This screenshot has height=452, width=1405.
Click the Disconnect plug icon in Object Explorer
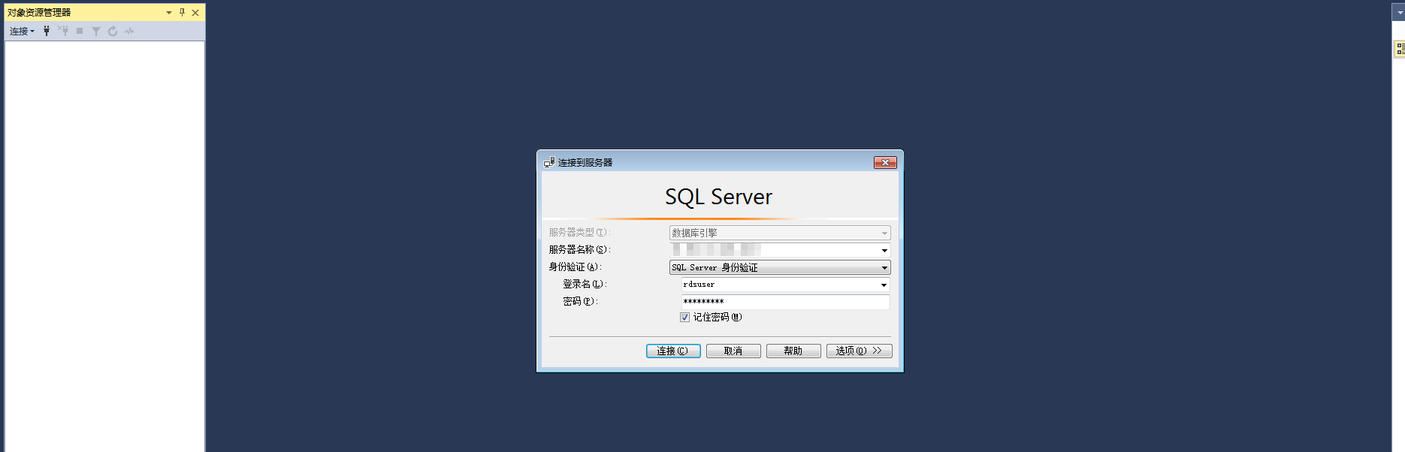click(63, 31)
